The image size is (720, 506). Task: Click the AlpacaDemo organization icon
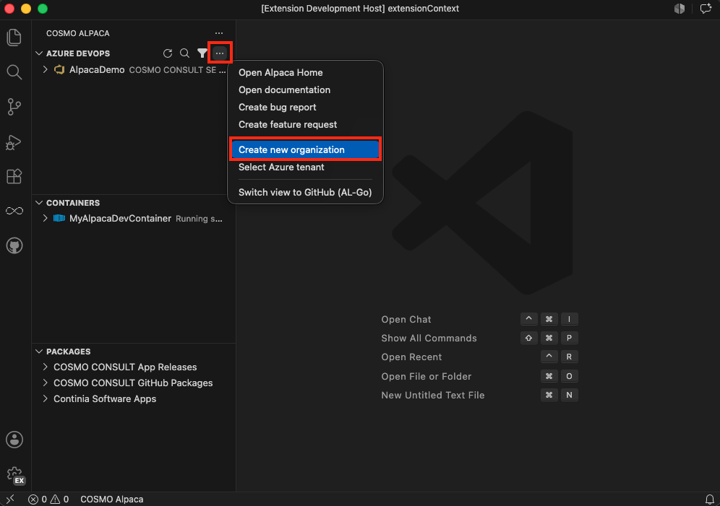[x=59, y=70]
